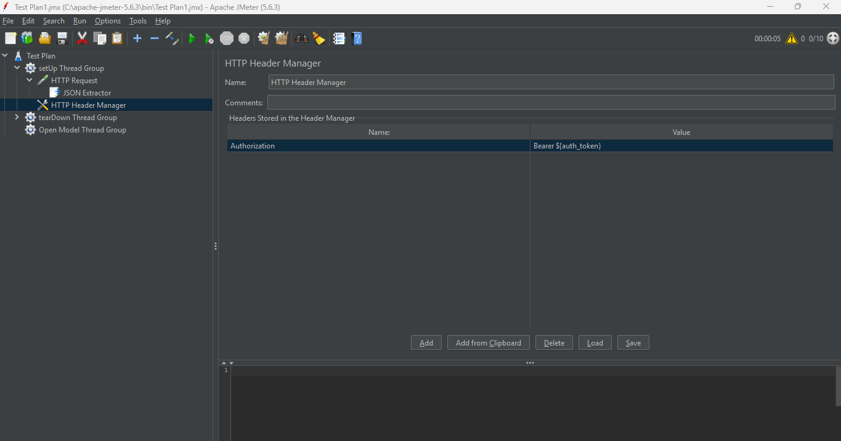
Task: Click the Name field of Header Manager
Action: tap(551, 82)
